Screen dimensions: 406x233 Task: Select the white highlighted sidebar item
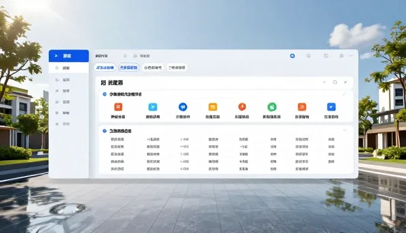[x=69, y=68]
